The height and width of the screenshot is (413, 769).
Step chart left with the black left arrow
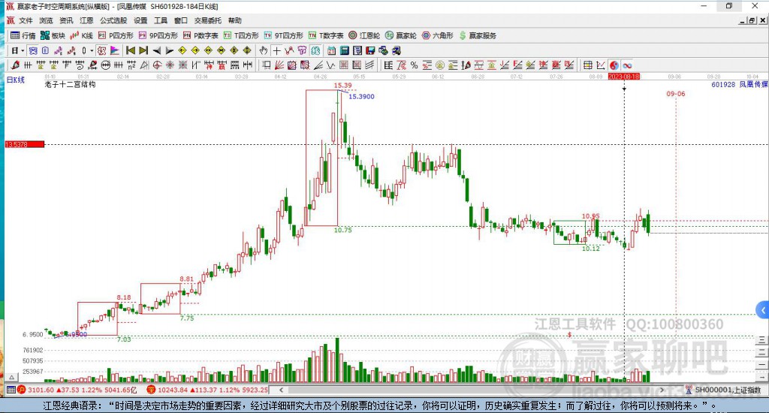click(x=156, y=50)
